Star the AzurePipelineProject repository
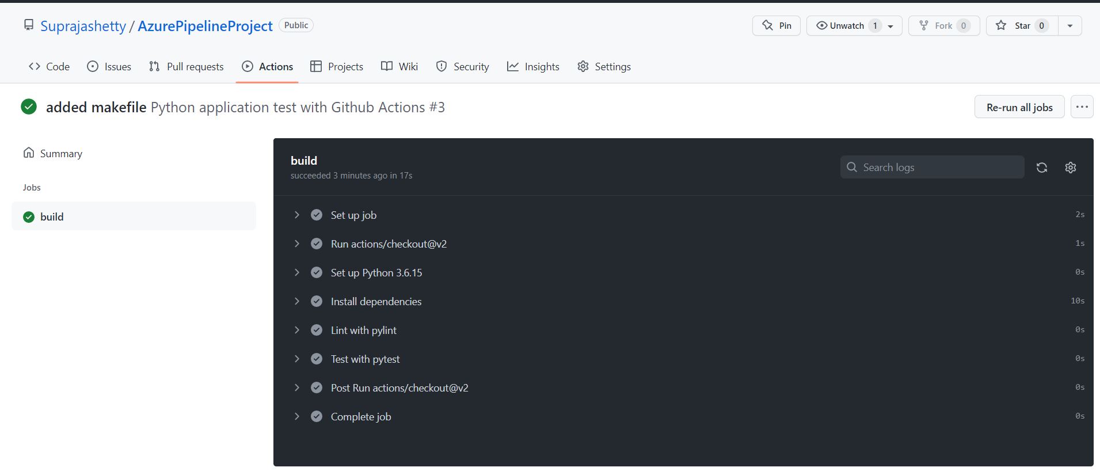The image size is (1100, 471). 1022,25
